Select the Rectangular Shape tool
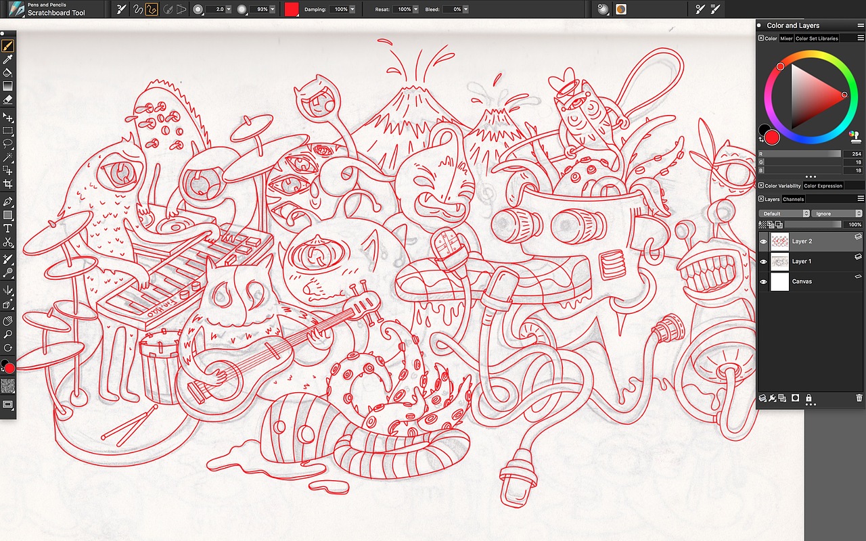Image resolution: width=866 pixels, height=541 pixels. coord(8,215)
